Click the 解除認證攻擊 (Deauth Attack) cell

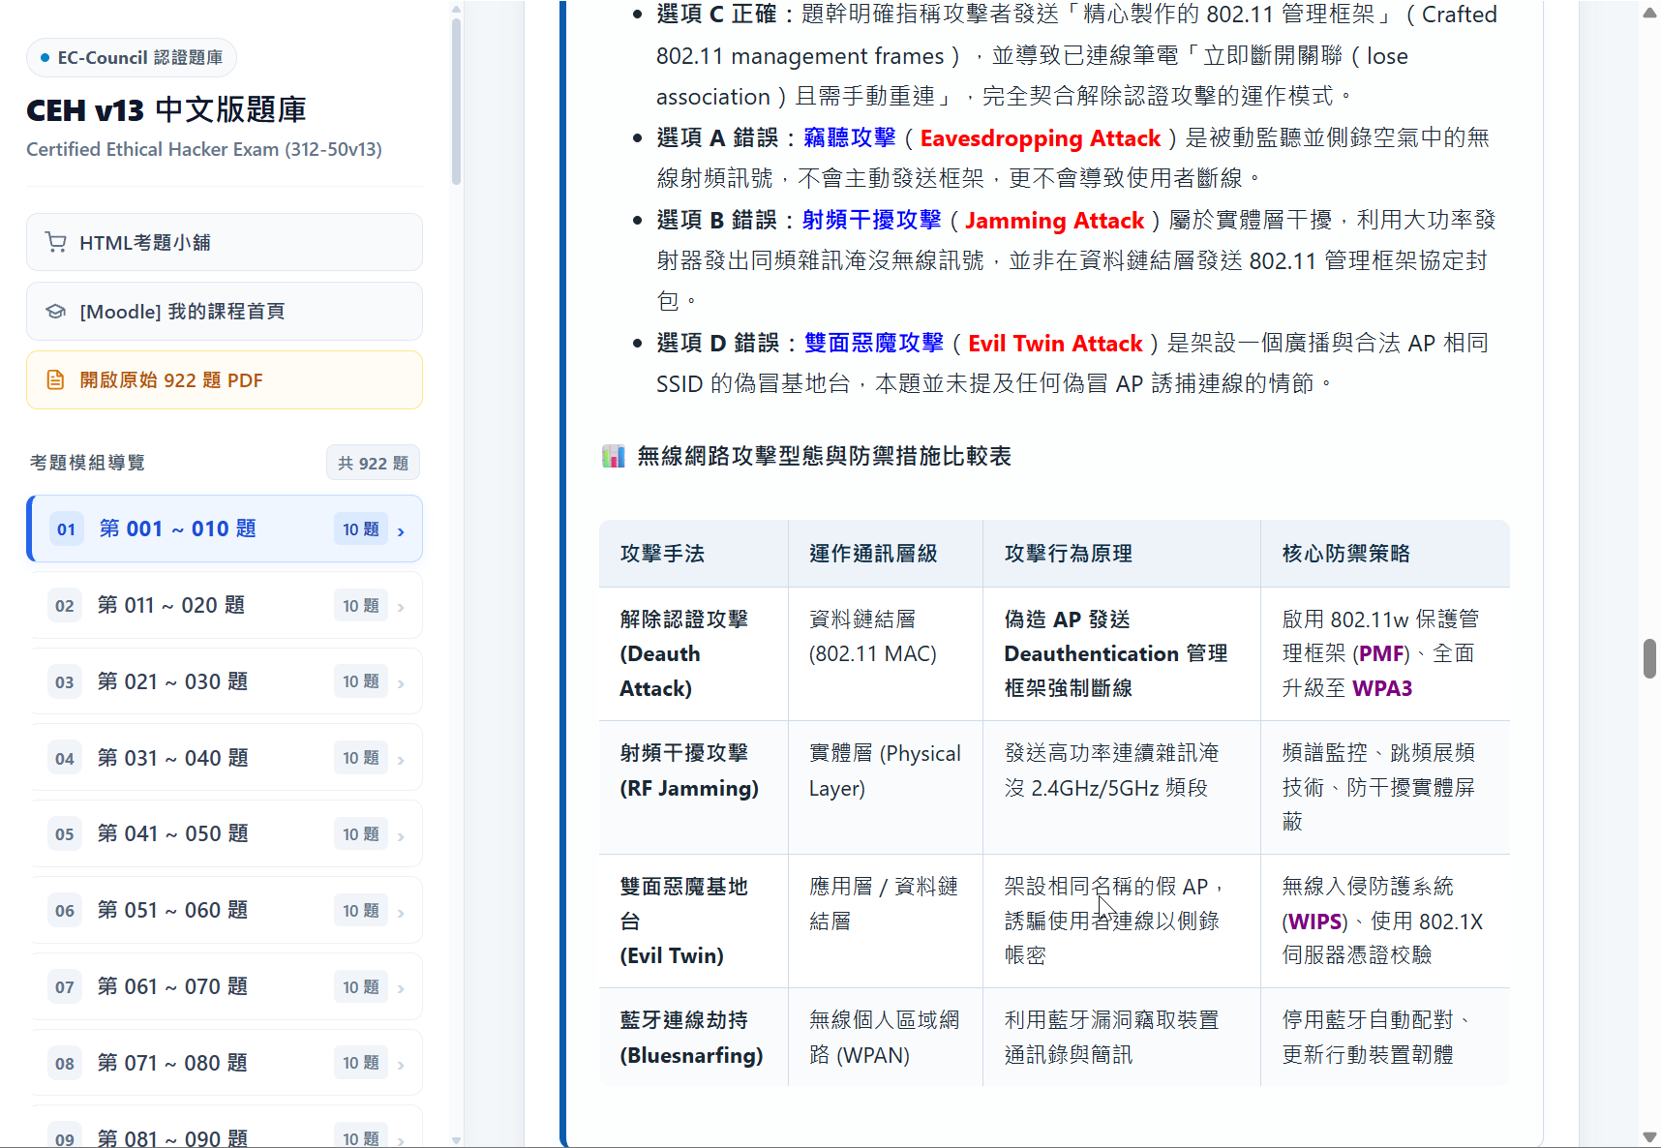coord(694,654)
